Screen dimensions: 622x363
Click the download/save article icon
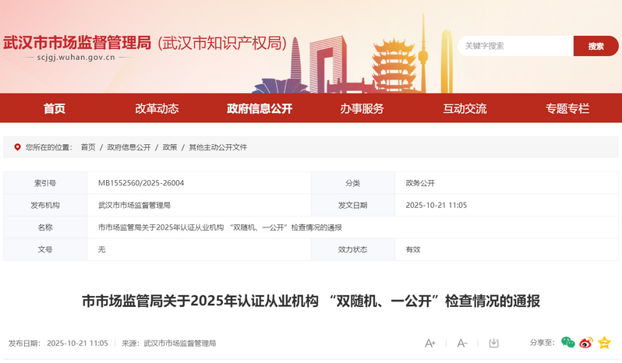pyautogui.click(x=493, y=344)
